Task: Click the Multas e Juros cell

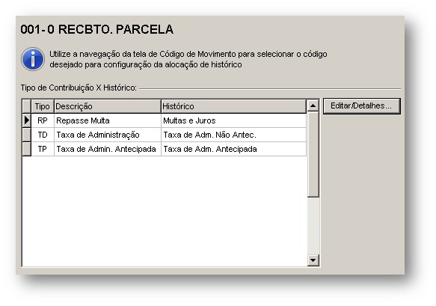Action: (x=233, y=120)
